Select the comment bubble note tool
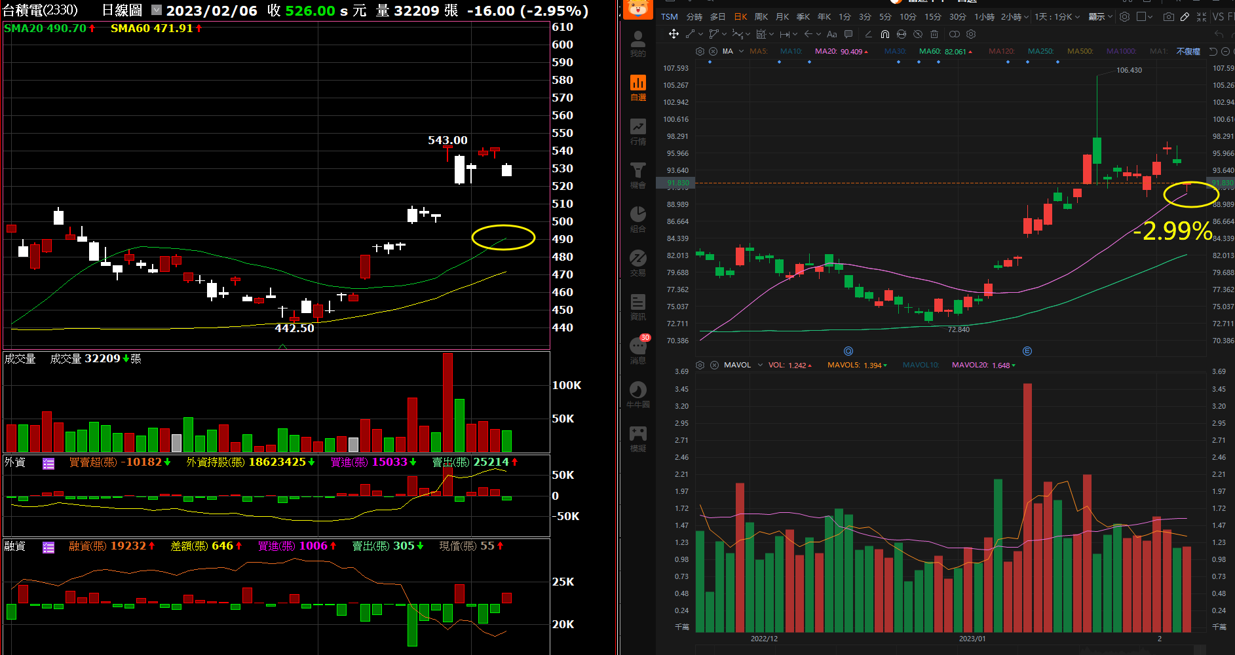Screen dimensions: 1235x655 [x=848, y=34]
